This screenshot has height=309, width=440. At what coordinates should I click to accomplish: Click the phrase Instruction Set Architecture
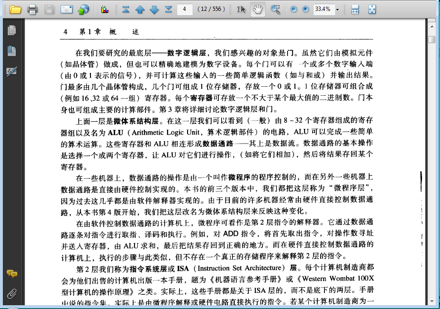(239, 268)
